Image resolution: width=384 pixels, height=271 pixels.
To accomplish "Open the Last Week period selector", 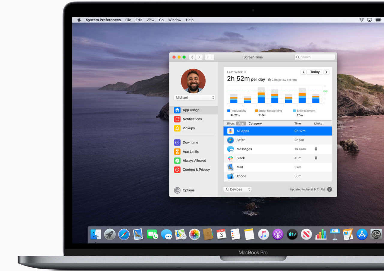I will click(x=236, y=72).
